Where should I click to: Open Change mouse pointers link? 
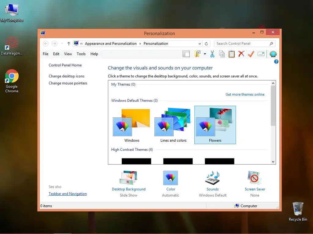point(68,83)
